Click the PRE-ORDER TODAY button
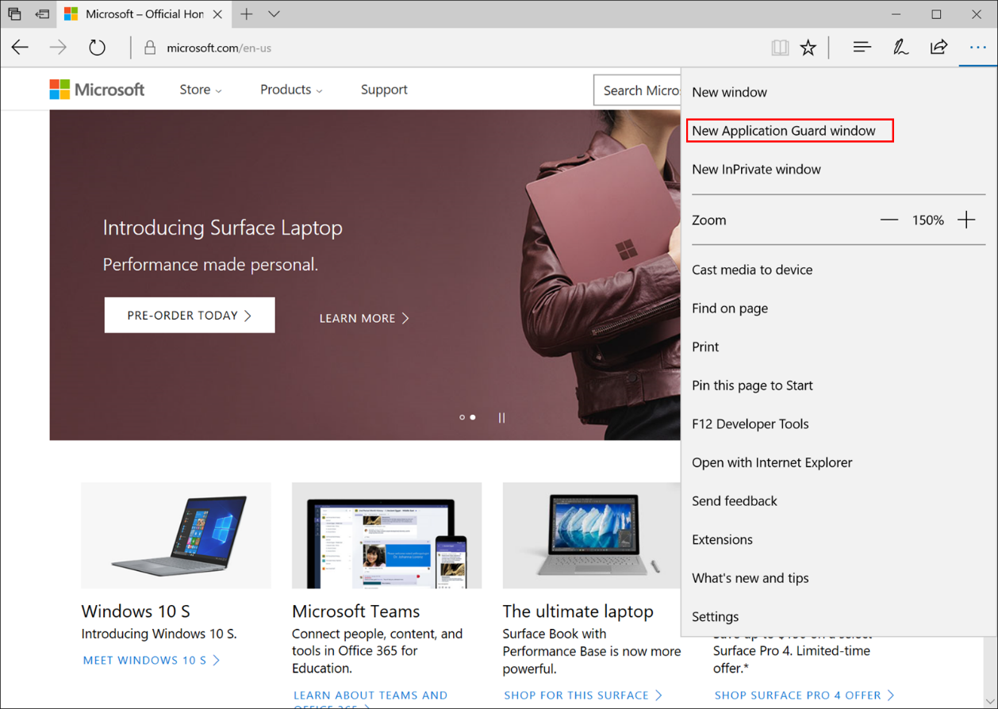 point(189,315)
